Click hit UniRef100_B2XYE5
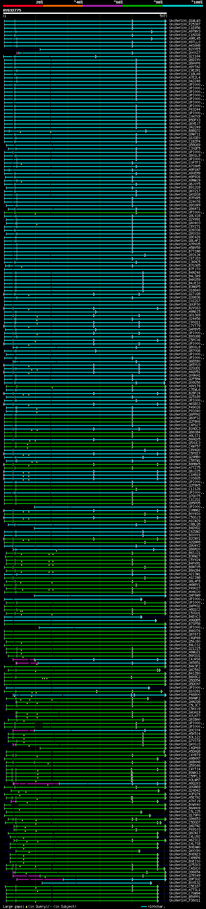Viewport: 206px width, 909px height. (185, 49)
